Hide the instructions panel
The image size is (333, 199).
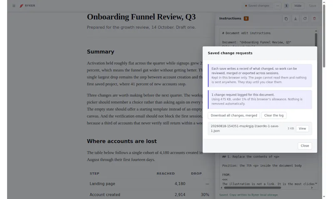pos(298,6)
